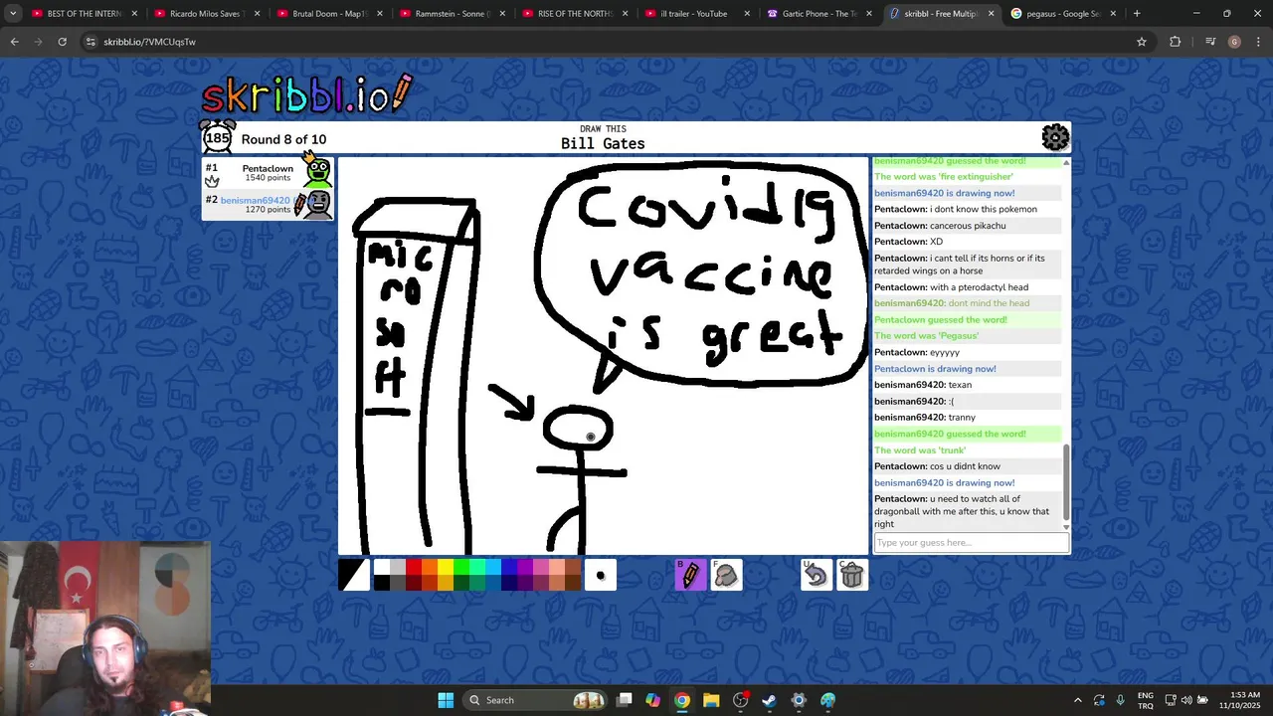1273x716 pixels.
Task: Select Pentaclown player row name
Action: coord(268,169)
